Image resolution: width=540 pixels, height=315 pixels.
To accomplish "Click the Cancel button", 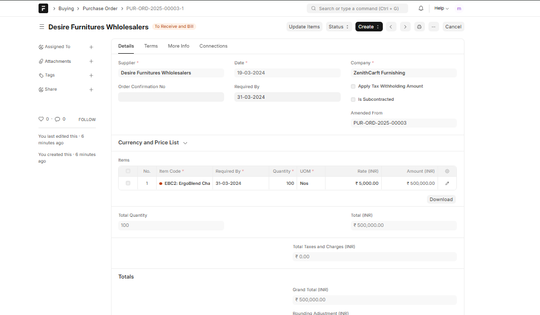I will pyautogui.click(x=453, y=26).
